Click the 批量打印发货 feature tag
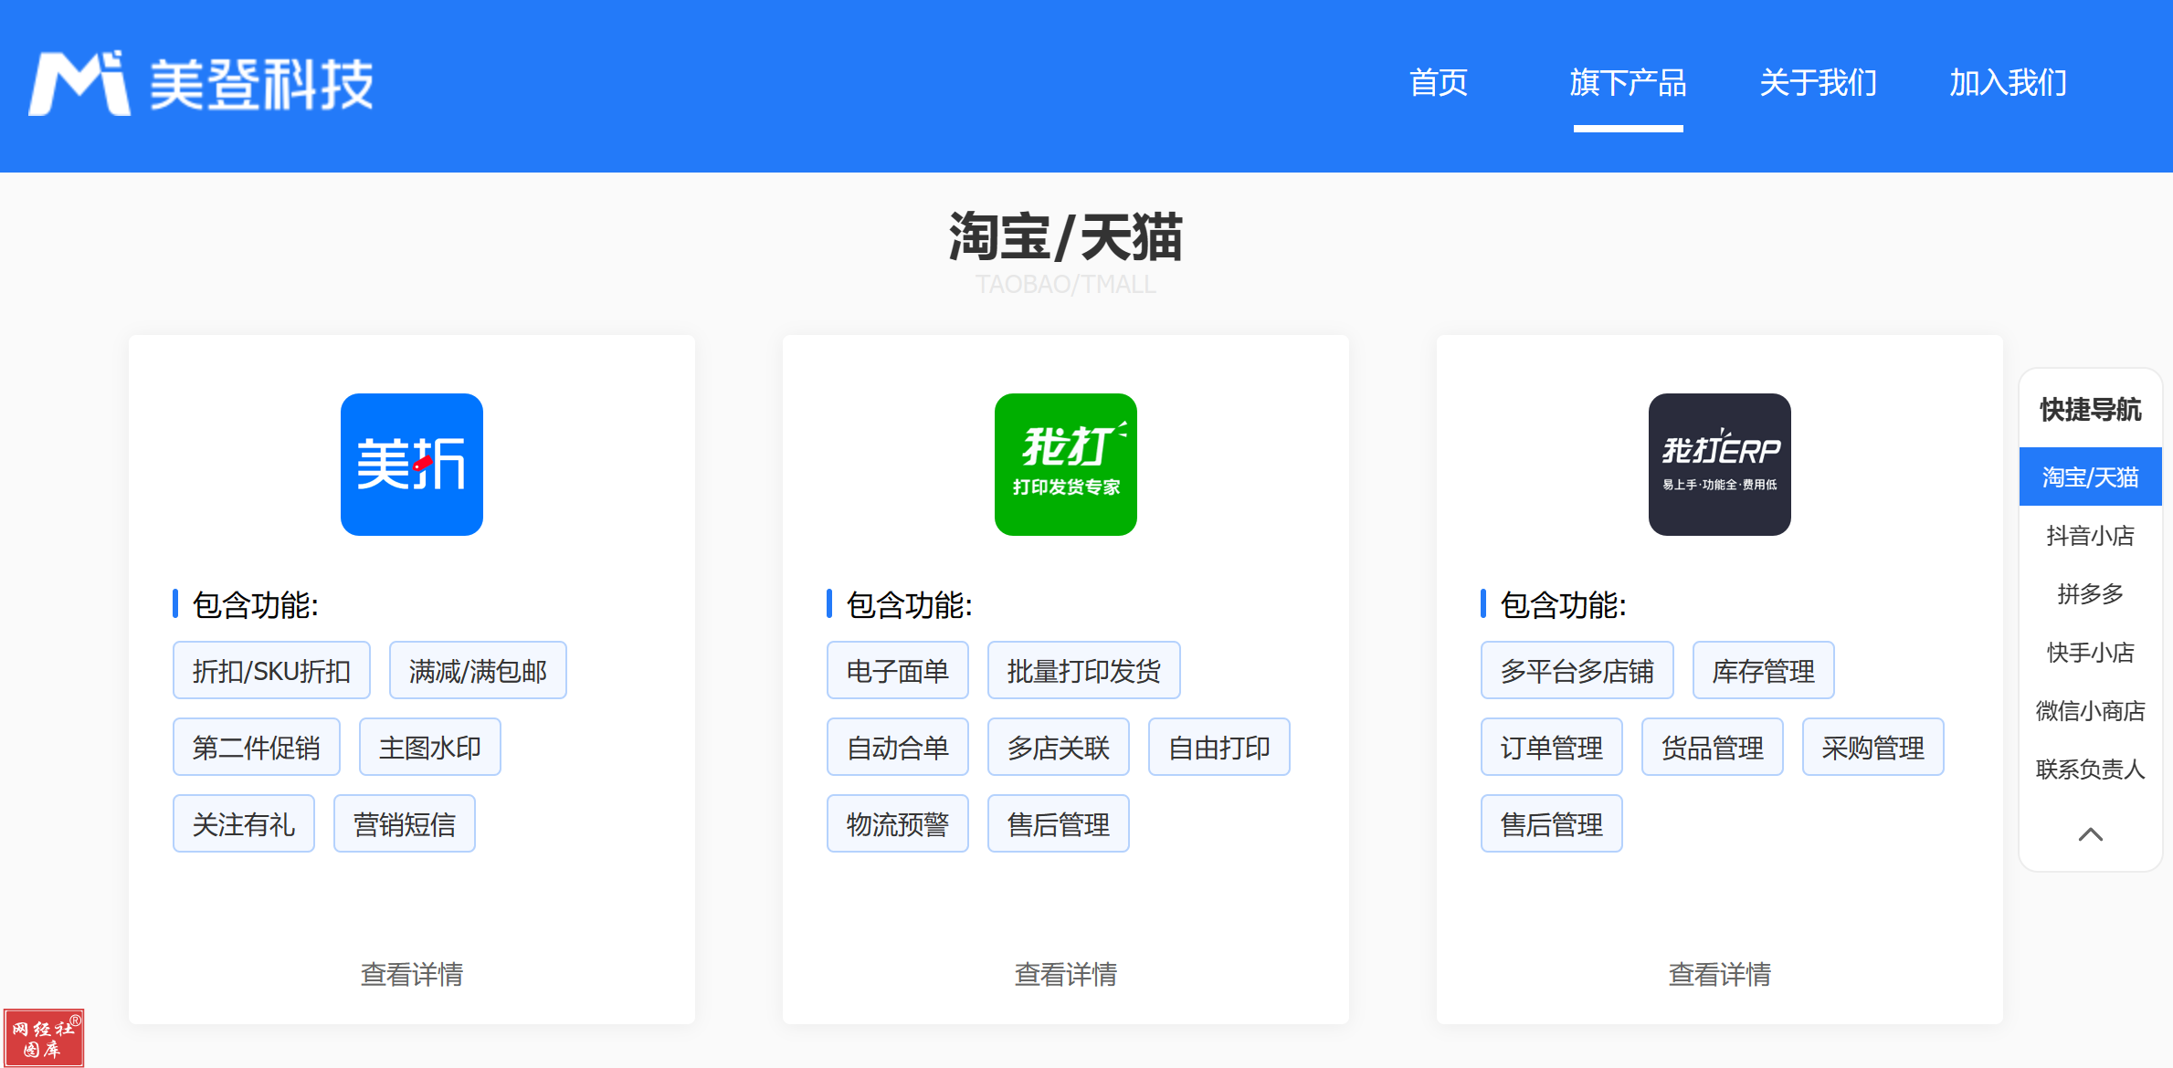This screenshot has height=1068, width=2173. 1084,671
